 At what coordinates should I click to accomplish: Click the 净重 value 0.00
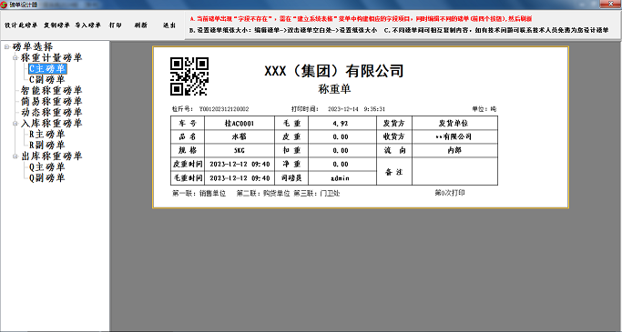click(342, 164)
